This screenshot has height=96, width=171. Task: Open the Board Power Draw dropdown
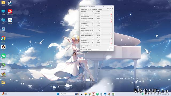point(93,38)
